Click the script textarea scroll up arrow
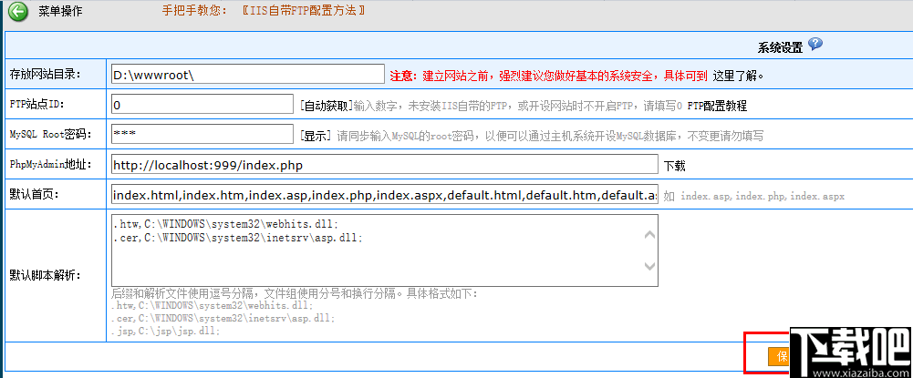 (x=649, y=236)
